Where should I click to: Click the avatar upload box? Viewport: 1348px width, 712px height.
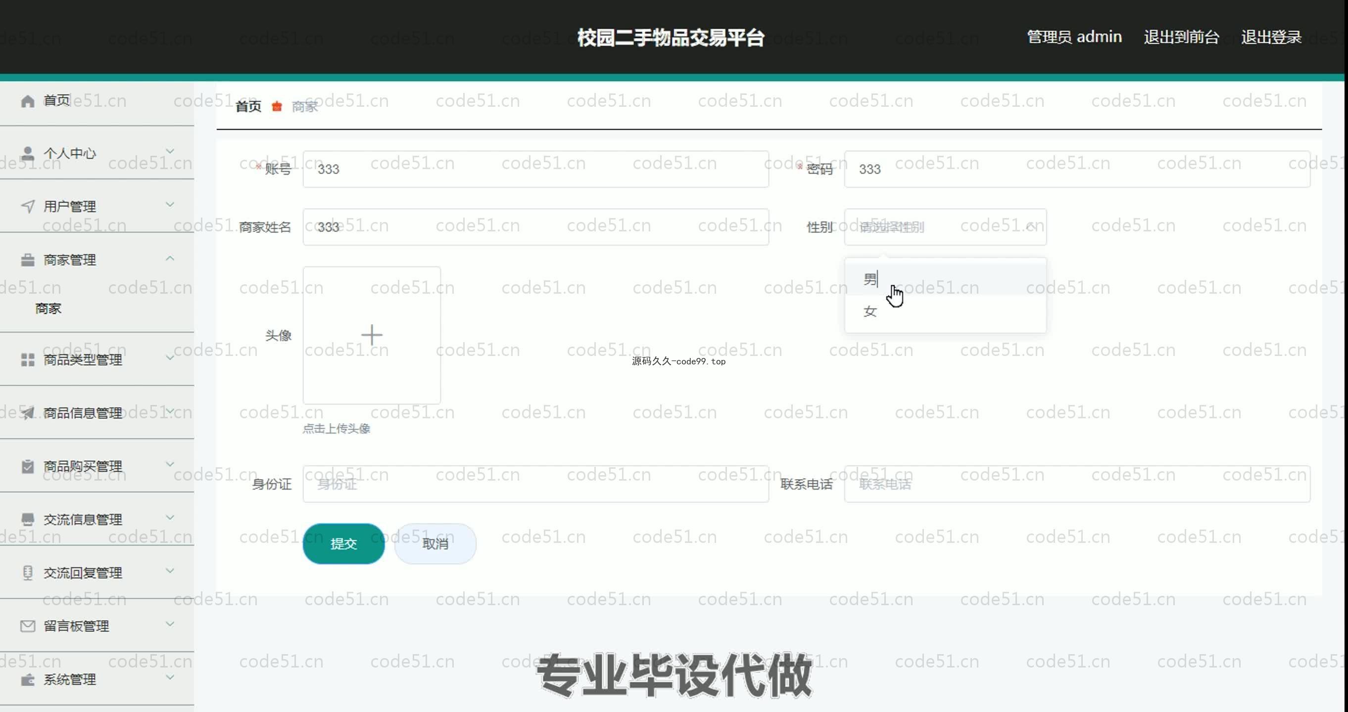click(372, 335)
